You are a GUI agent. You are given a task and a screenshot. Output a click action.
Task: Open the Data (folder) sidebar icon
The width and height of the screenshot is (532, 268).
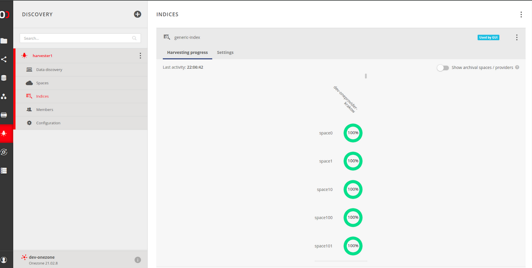(4, 41)
